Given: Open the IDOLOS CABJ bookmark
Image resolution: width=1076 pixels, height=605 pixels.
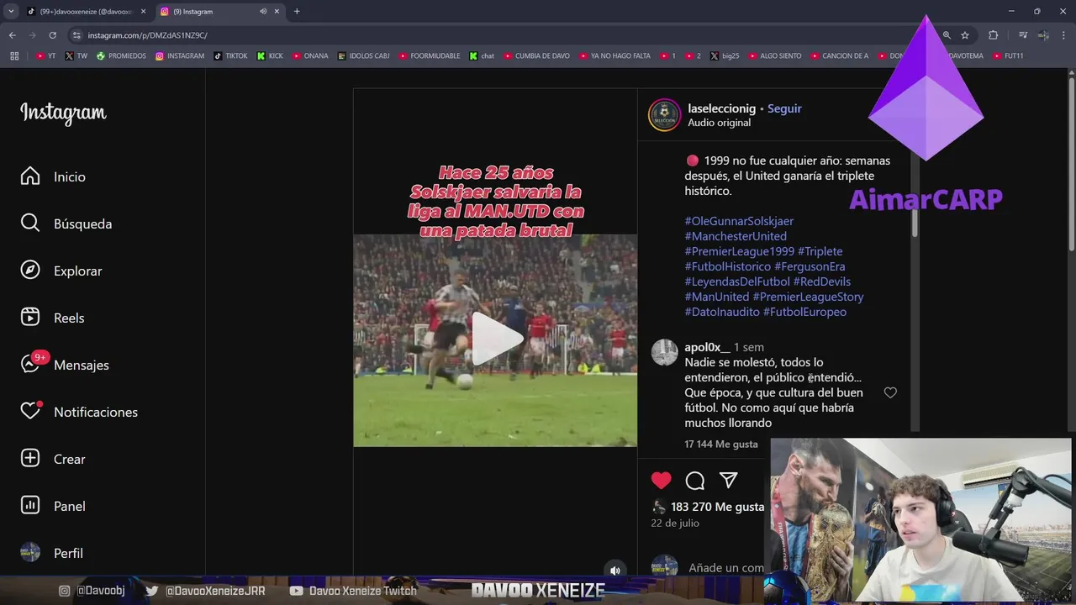Looking at the screenshot, I should point(365,55).
